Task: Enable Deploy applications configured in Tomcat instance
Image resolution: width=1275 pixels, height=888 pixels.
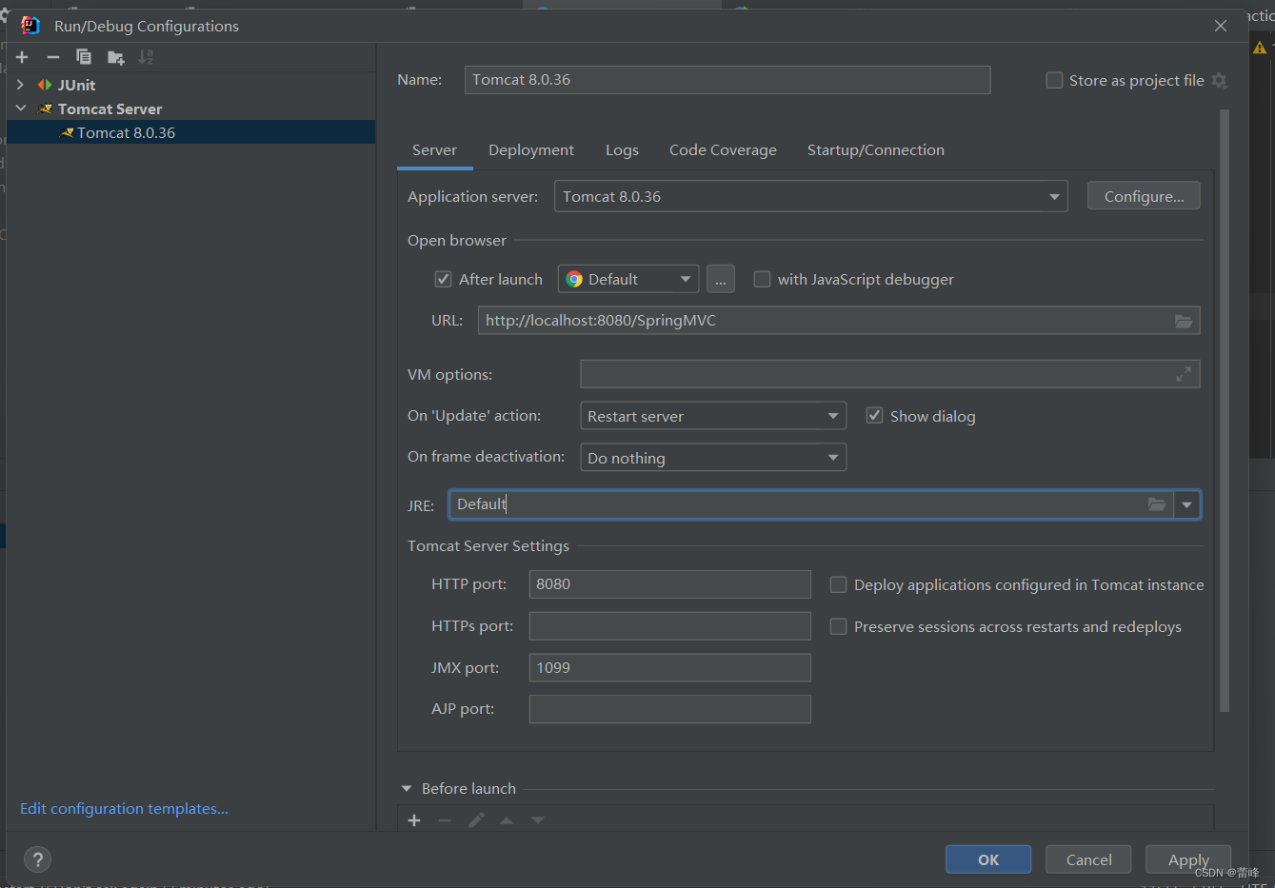Action: pos(838,584)
